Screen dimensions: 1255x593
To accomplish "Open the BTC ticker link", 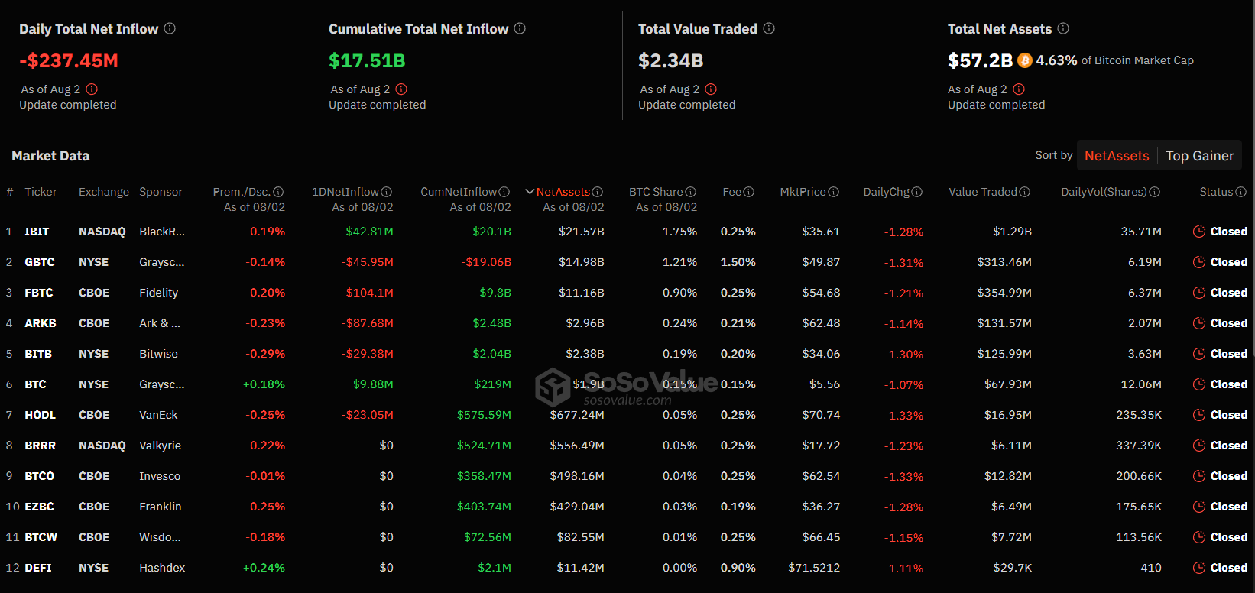I will pyautogui.click(x=35, y=384).
